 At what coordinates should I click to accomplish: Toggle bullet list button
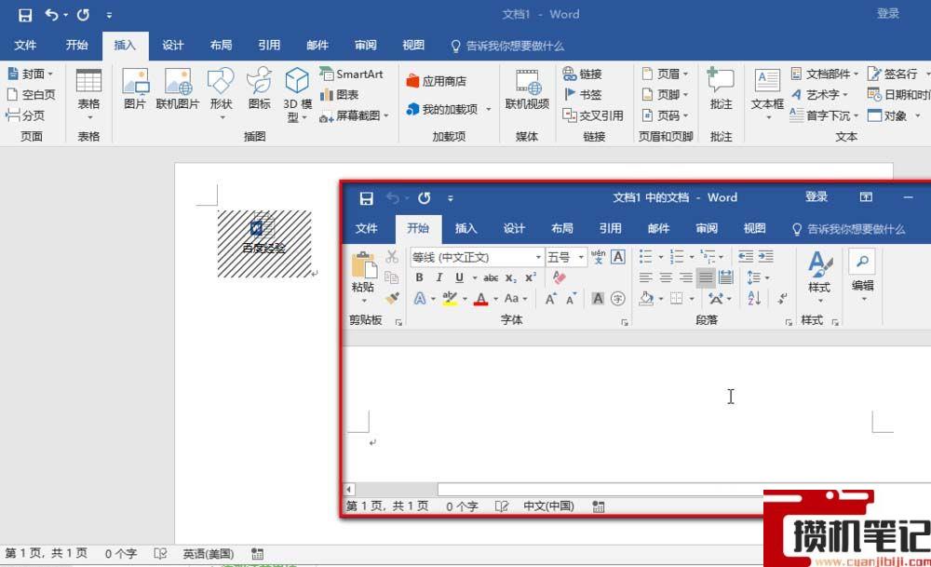(646, 256)
